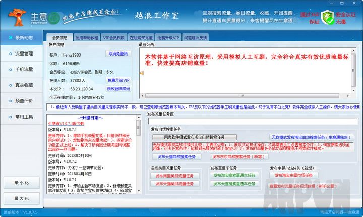
Task: Click announcement vertical scrollbar thumb
Action: pos(353,70)
